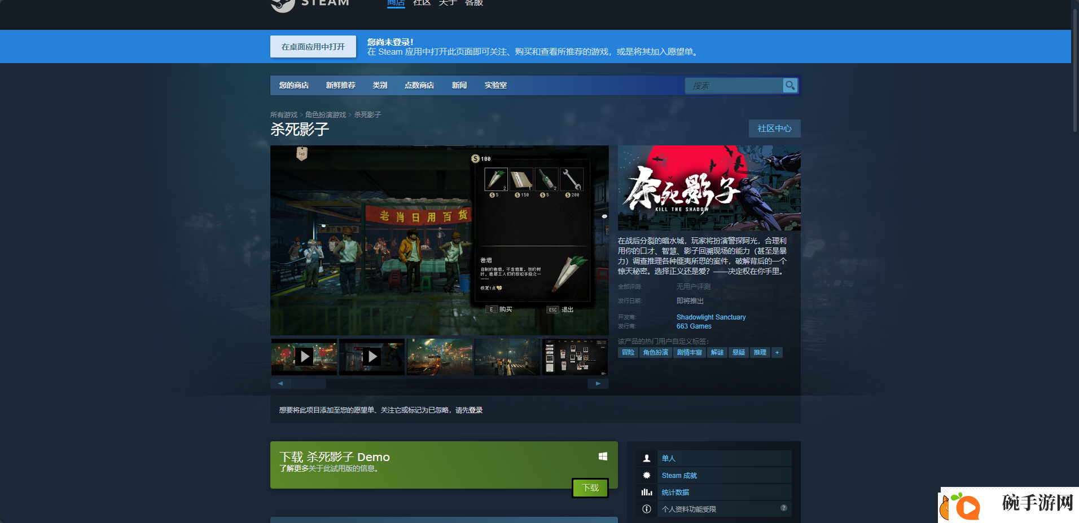Click 了解更多 demo info link
This screenshot has height=523, width=1079.
pyautogui.click(x=294, y=468)
